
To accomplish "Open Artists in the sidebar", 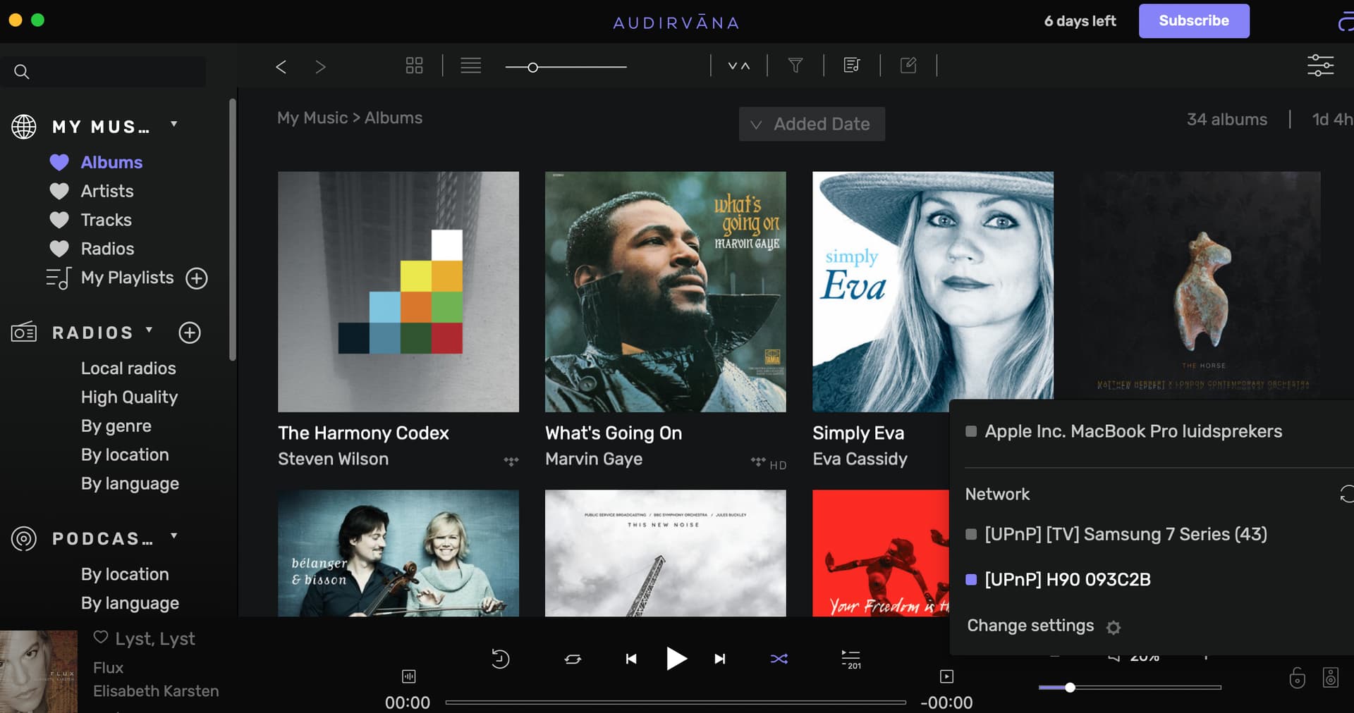I will (106, 192).
